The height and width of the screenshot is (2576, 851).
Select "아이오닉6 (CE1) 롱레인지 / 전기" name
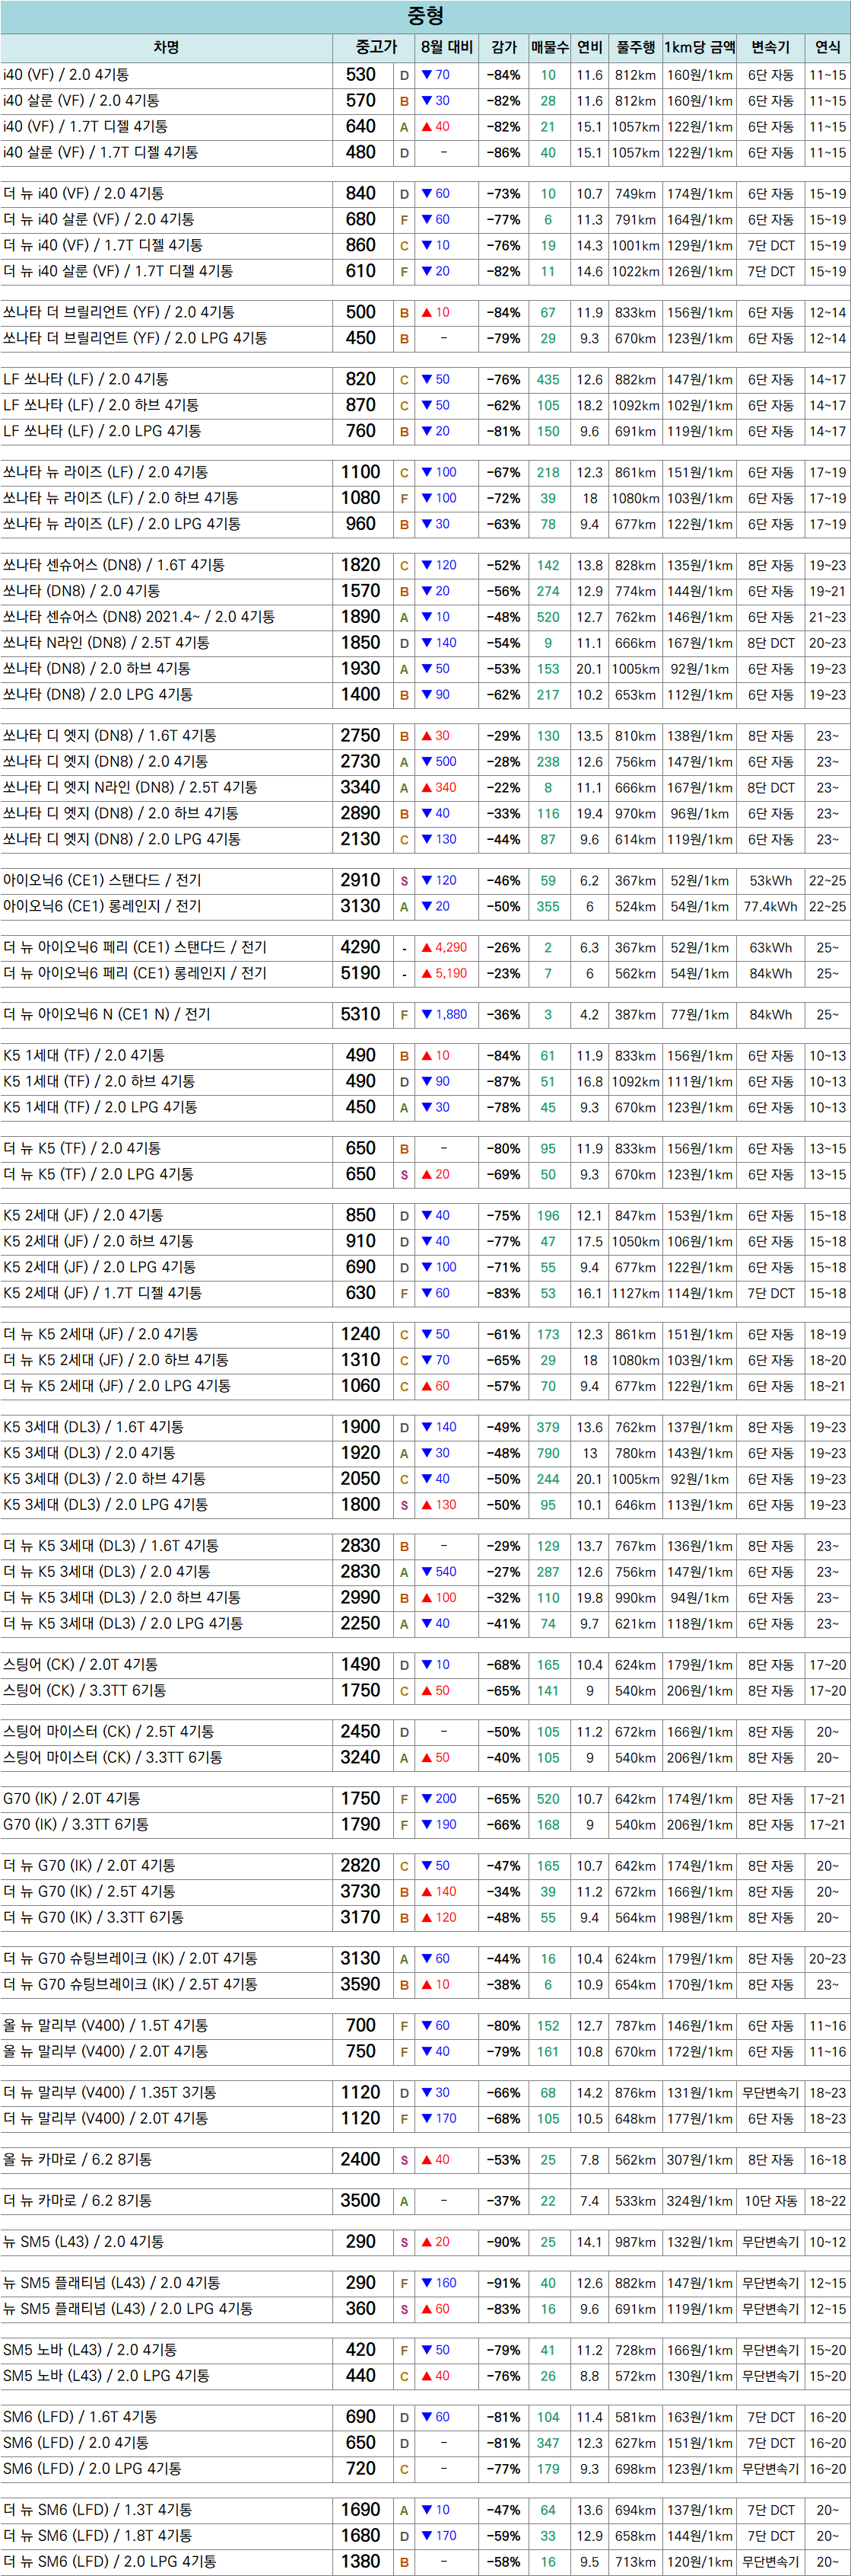(102, 906)
